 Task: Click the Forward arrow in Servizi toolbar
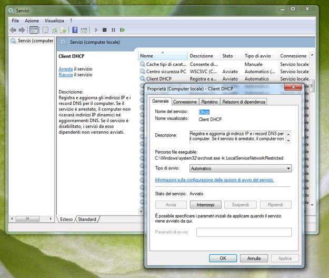click(22, 30)
